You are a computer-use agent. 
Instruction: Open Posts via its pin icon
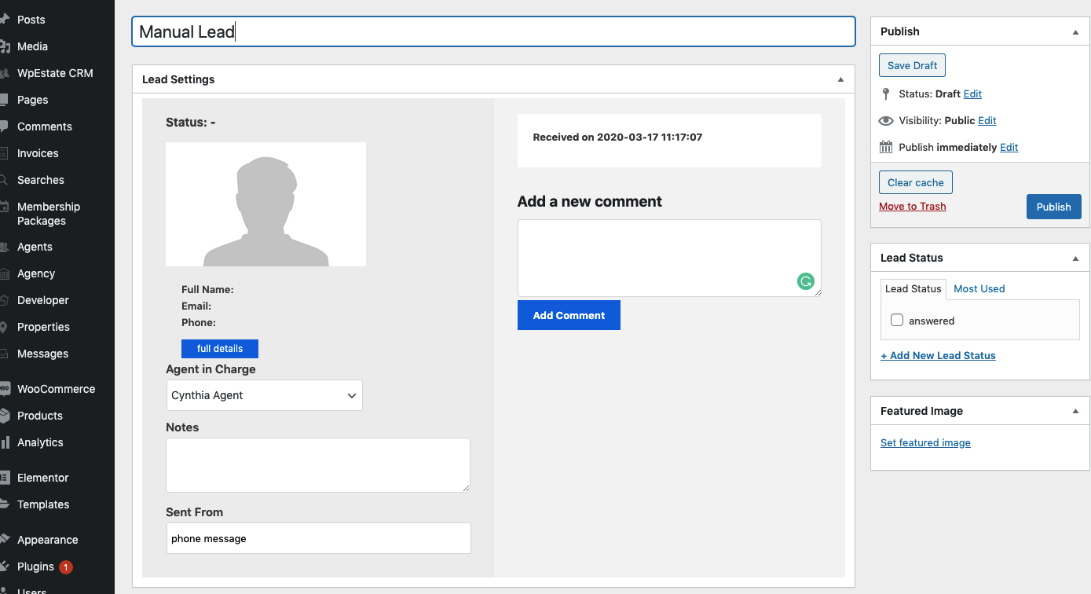(x=5, y=20)
